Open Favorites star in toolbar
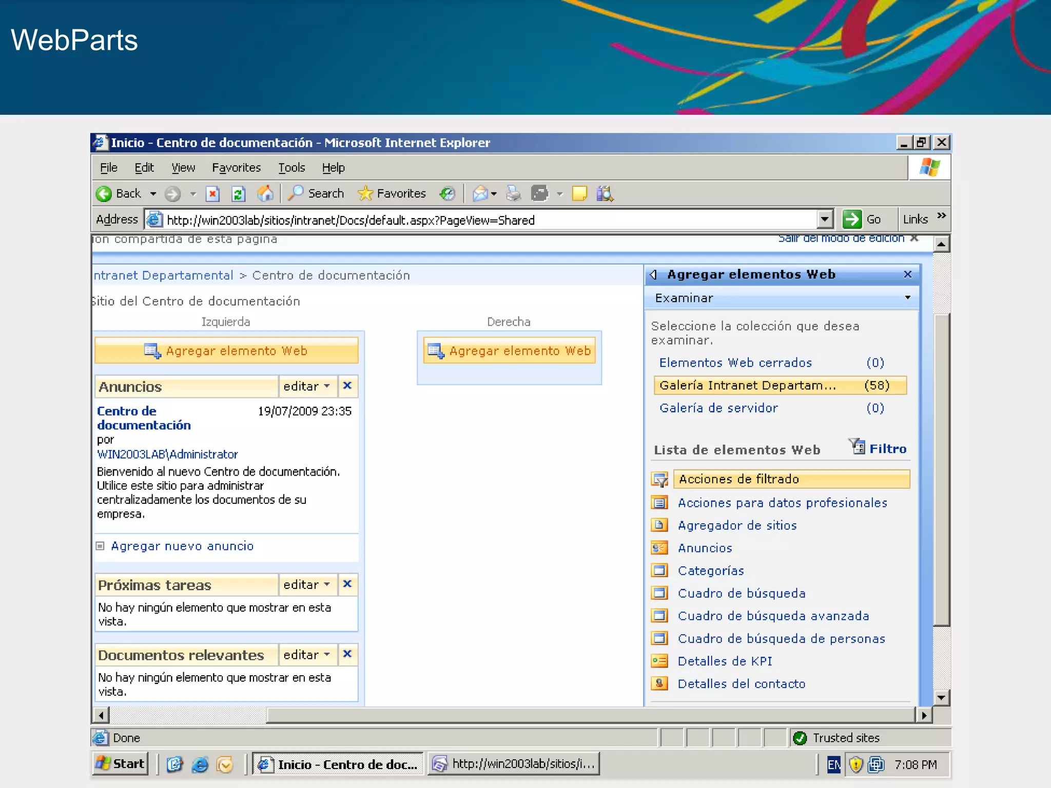This screenshot has width=1051, height=788. (x=392, y=193)
